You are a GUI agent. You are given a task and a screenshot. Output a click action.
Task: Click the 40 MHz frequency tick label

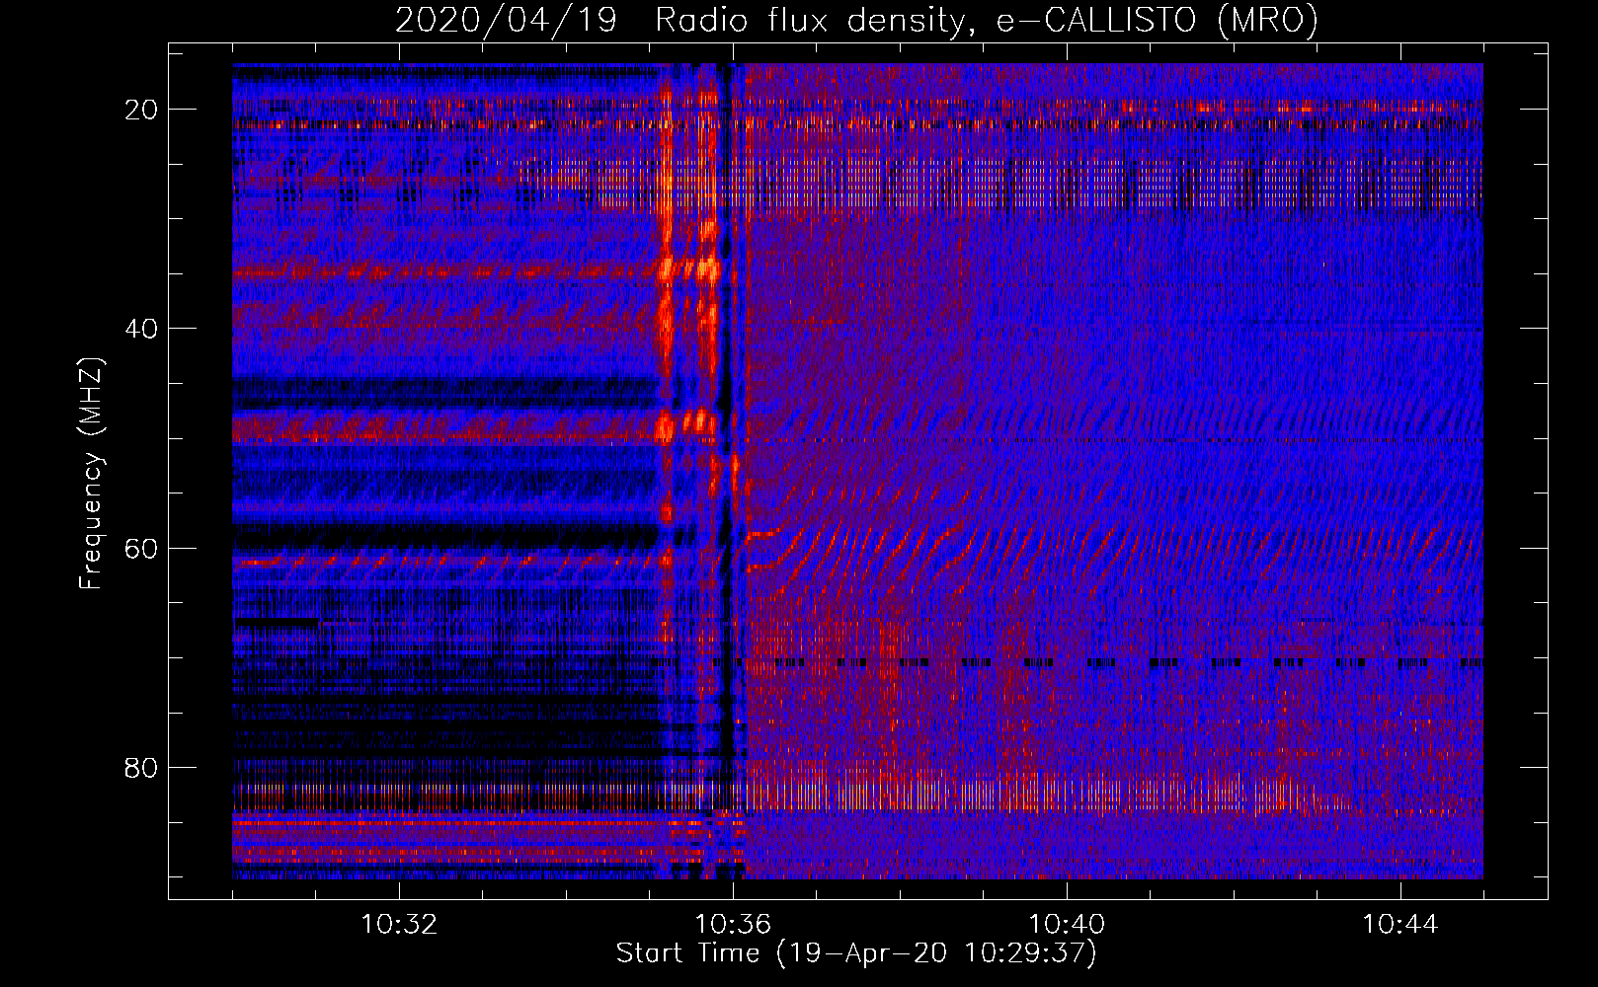[x=141, y=329]
